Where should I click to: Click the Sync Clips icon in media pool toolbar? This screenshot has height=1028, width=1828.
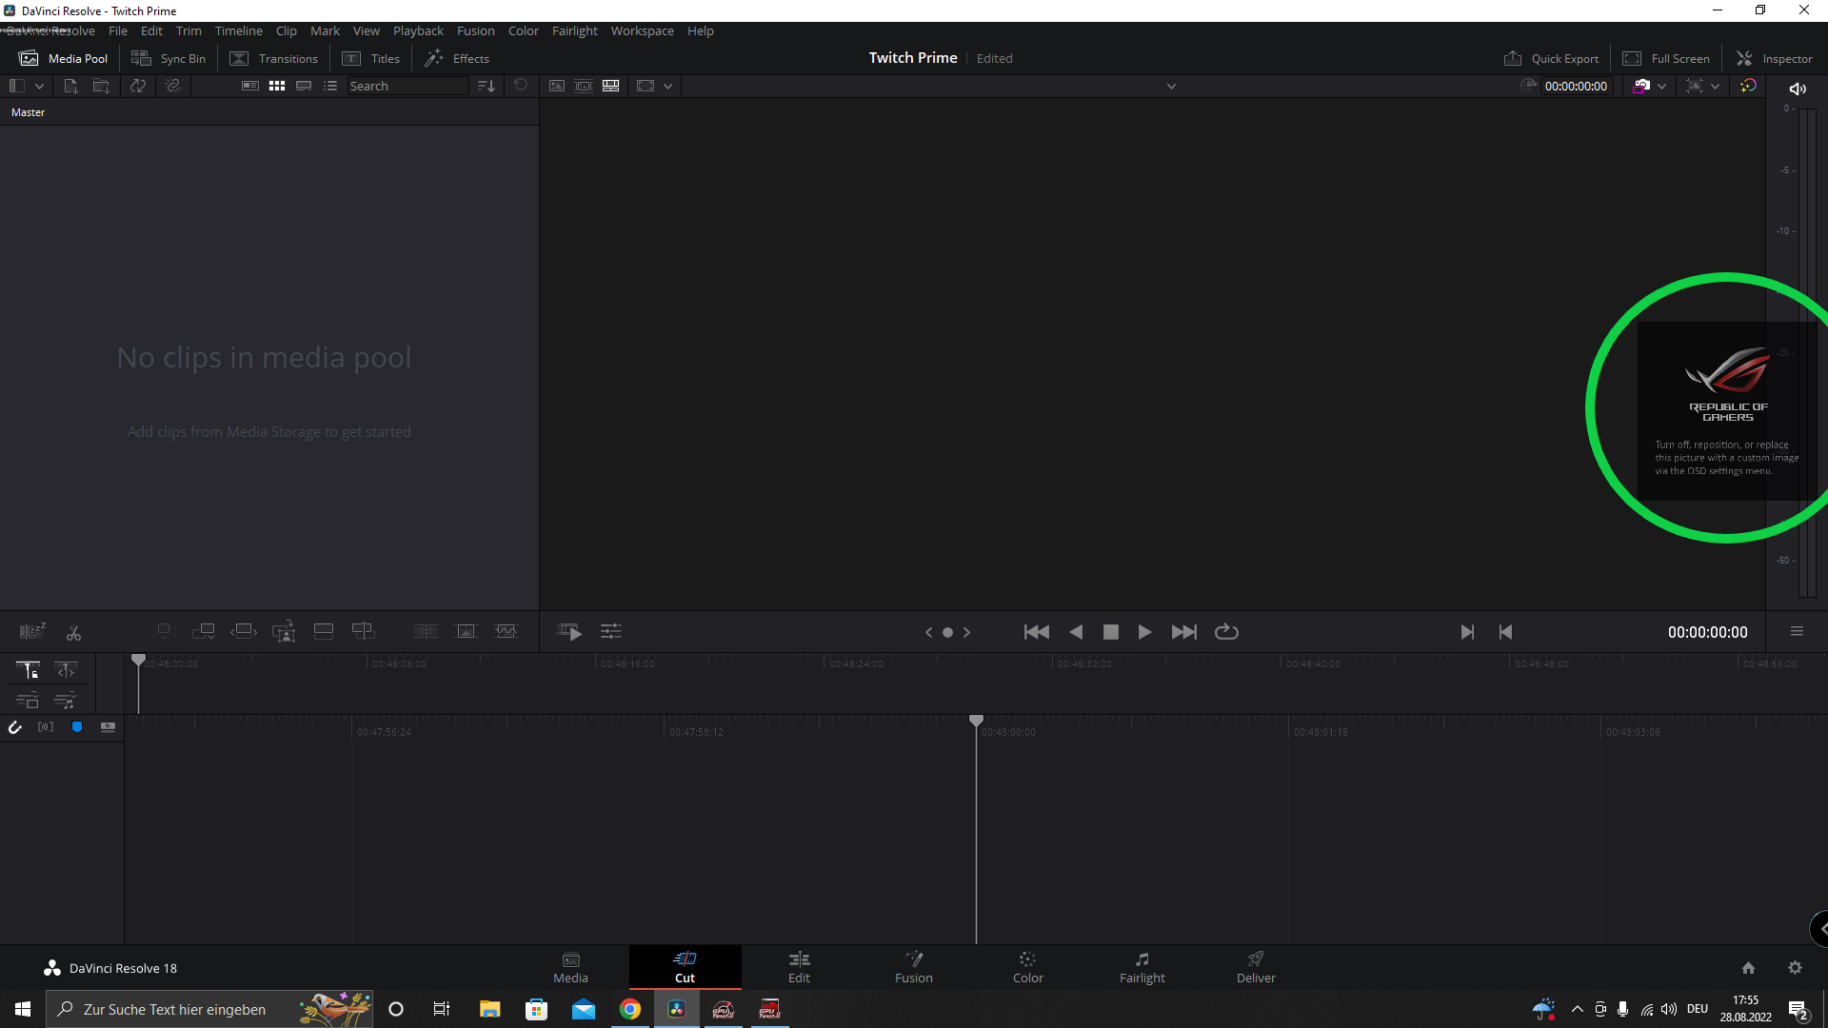click(x=138, y=86)
